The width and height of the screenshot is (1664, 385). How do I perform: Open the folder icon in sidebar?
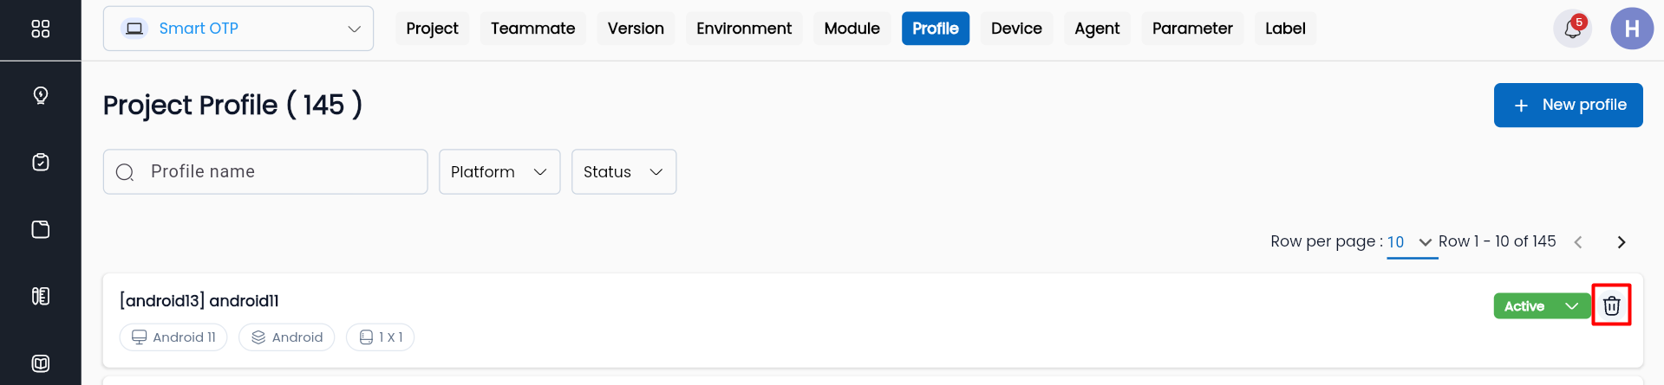point(41,229)
